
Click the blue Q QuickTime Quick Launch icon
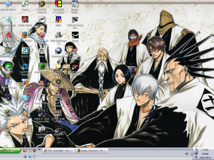coord(30,157)
